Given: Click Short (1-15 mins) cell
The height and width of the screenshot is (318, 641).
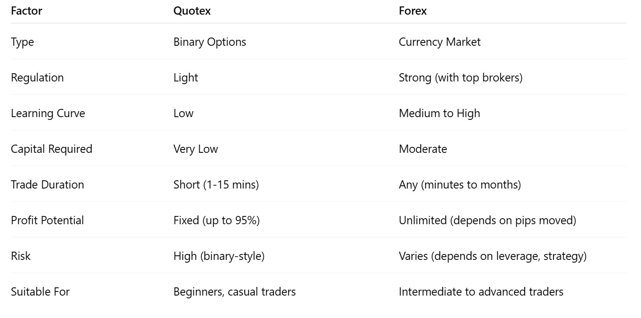Looking at the screenshot, I should tap(216, 185).
